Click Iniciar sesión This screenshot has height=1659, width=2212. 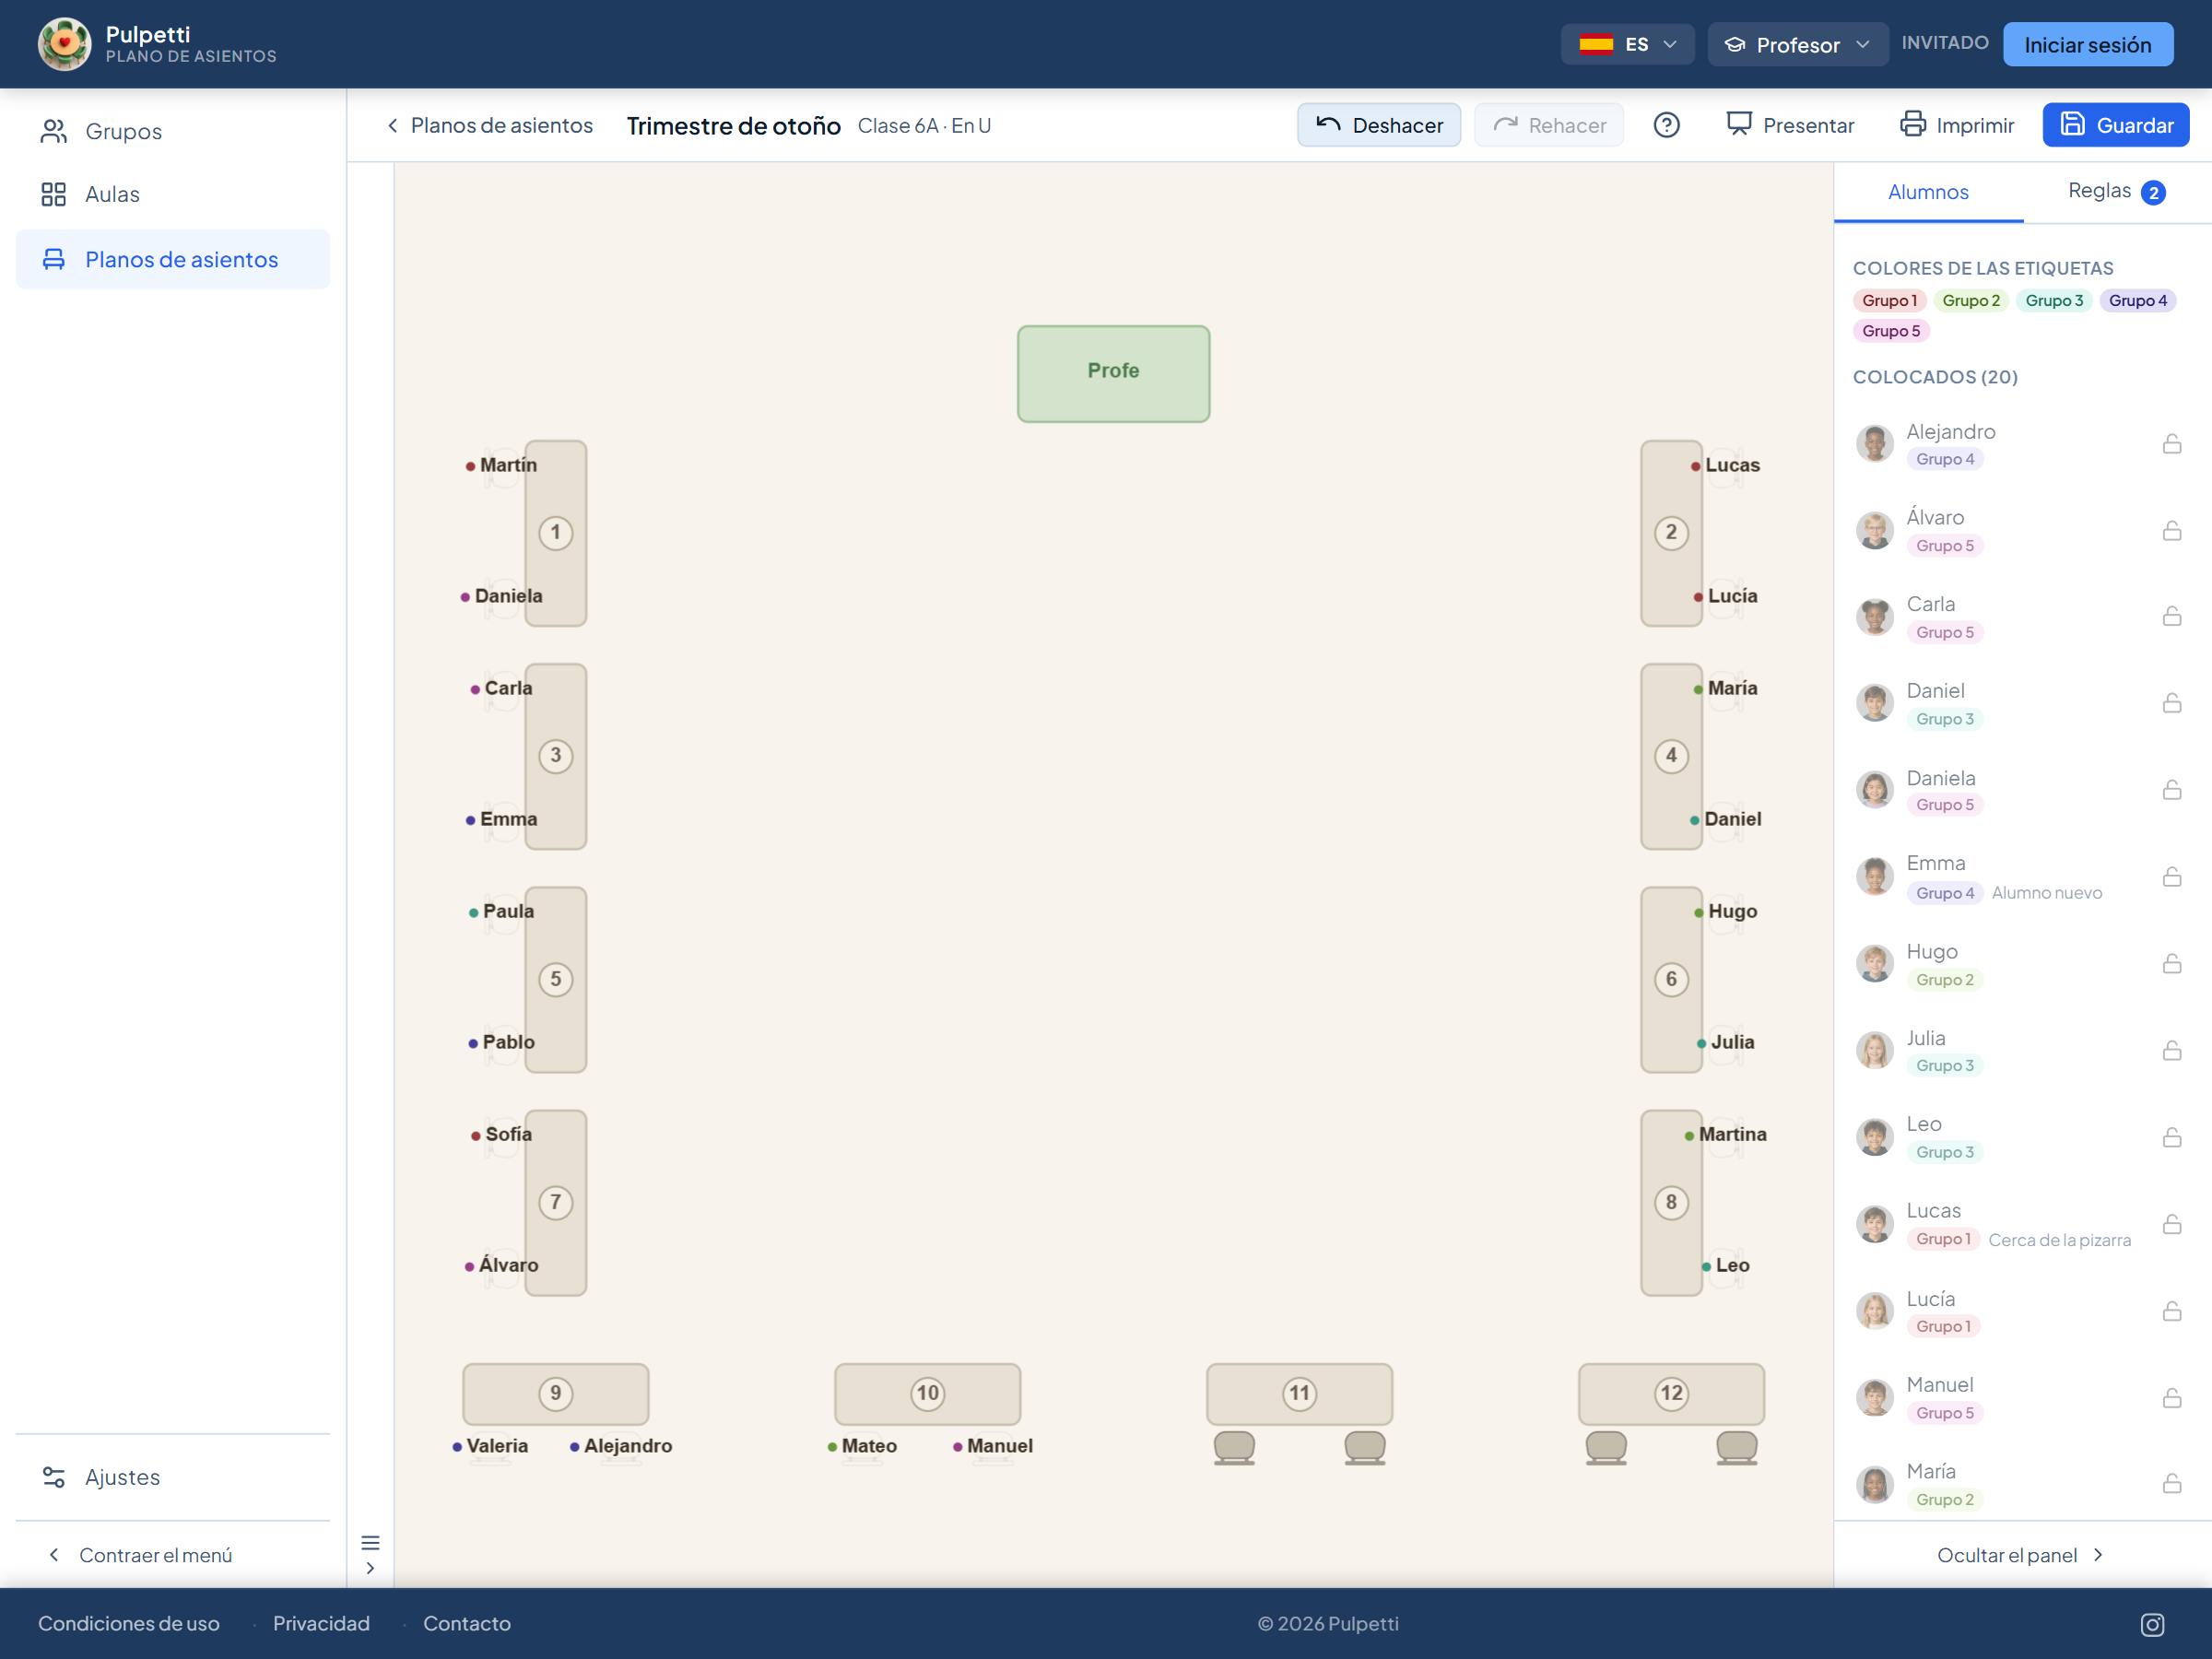2087,44
